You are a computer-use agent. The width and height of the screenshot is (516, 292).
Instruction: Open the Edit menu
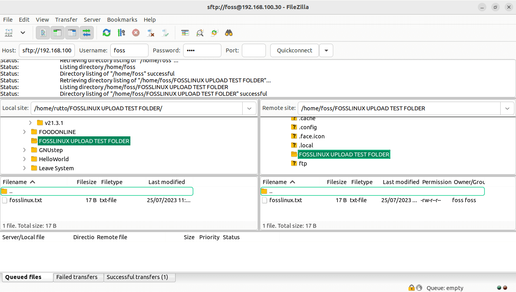click(x=24, y=19)
